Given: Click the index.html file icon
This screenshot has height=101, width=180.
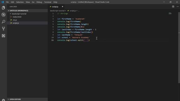Looking at the screenshot, I should pyautogui.click(x=11, y=17).
